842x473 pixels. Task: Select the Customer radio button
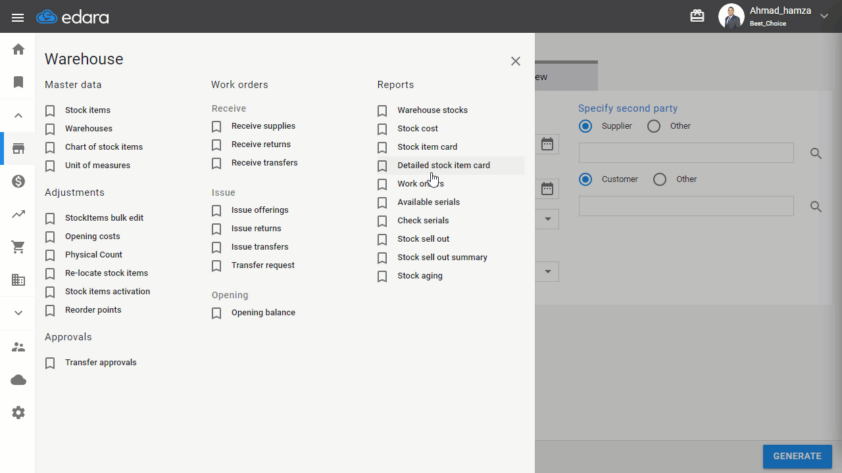point(585,179)
